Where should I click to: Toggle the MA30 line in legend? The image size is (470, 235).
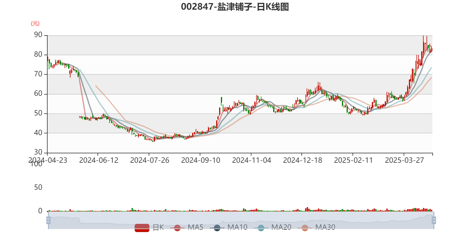pyautogui.click(x=316, y=227)
